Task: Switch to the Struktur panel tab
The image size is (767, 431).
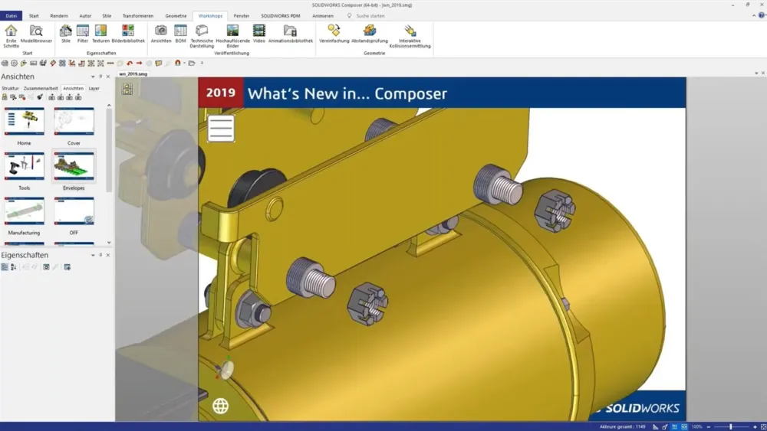Action: tap(10, 88)
